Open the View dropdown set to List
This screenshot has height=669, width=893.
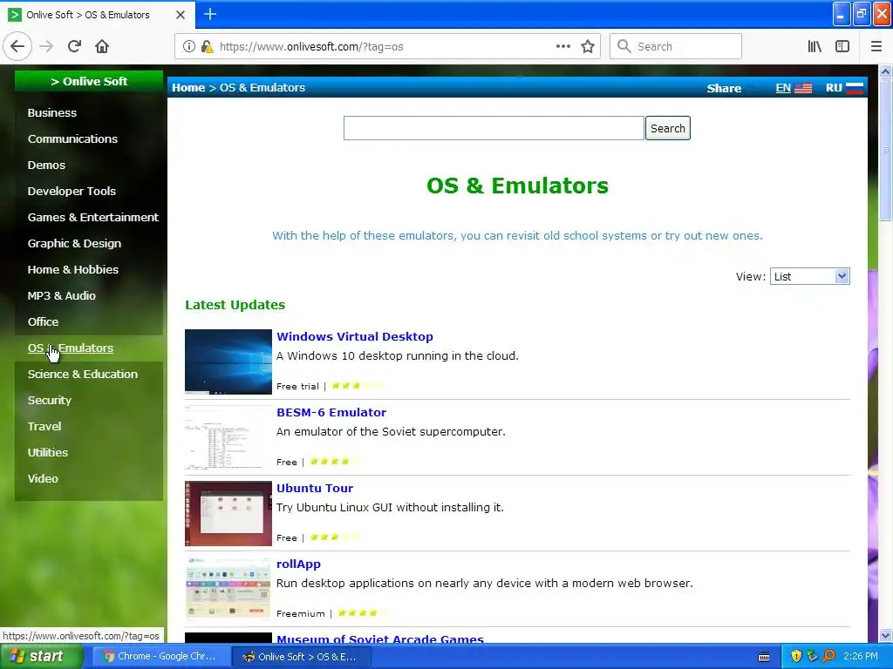tap(809, 276)
